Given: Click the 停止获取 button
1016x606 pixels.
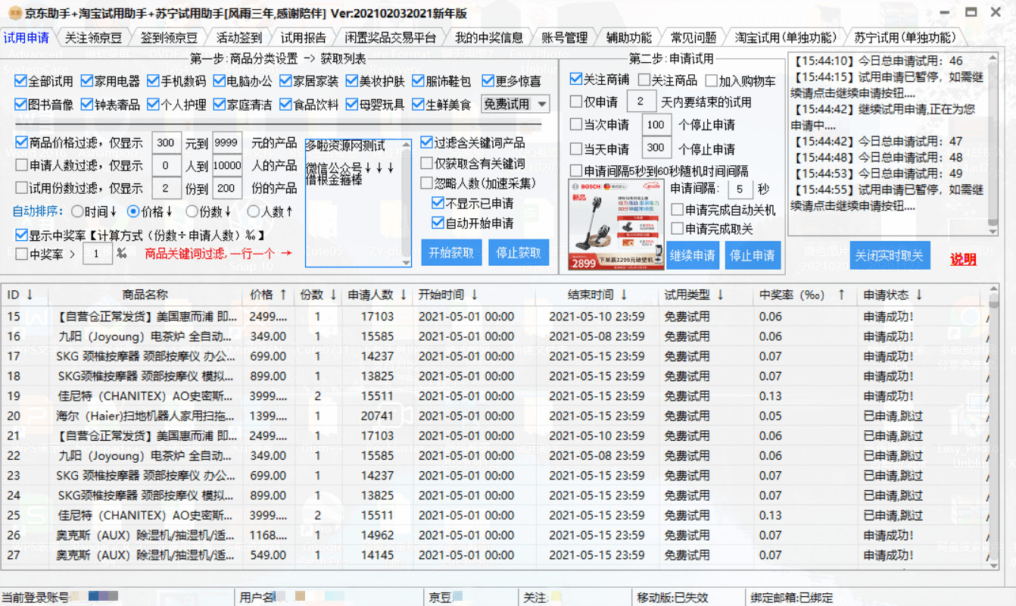Looking at the screenshot, I should point(519,253).
